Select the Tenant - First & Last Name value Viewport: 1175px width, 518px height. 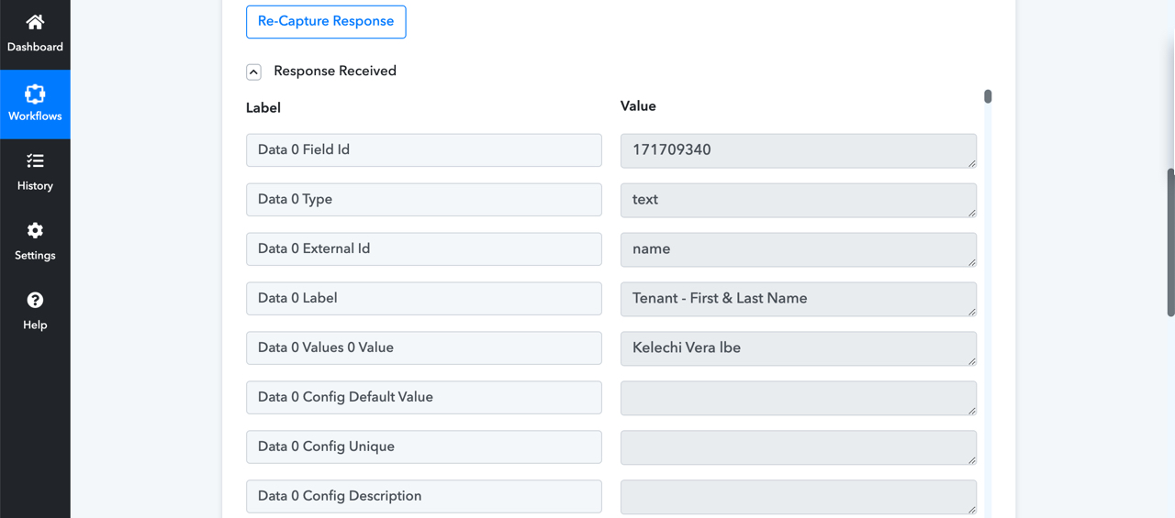pos(799,299)
